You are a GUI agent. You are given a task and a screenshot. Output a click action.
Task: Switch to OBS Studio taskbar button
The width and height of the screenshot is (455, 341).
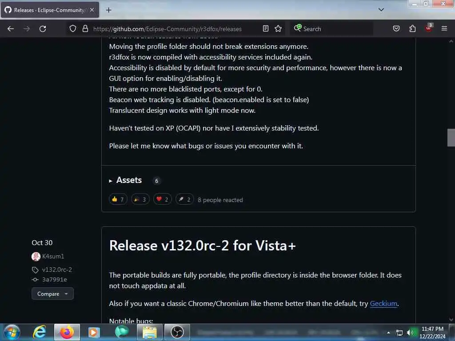pyautogui.click(x=177, y=332)
